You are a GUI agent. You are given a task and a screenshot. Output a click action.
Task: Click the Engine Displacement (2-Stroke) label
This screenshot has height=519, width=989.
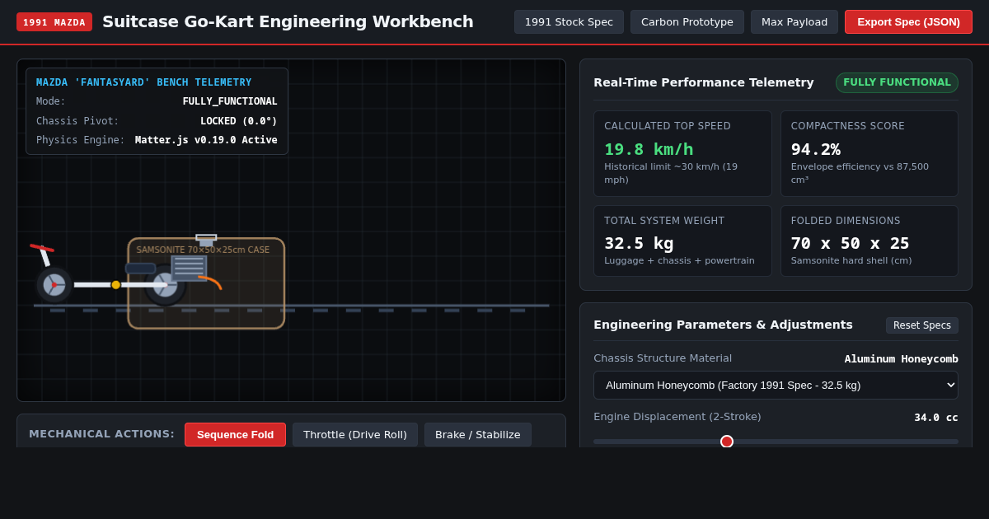pos(677,417)
